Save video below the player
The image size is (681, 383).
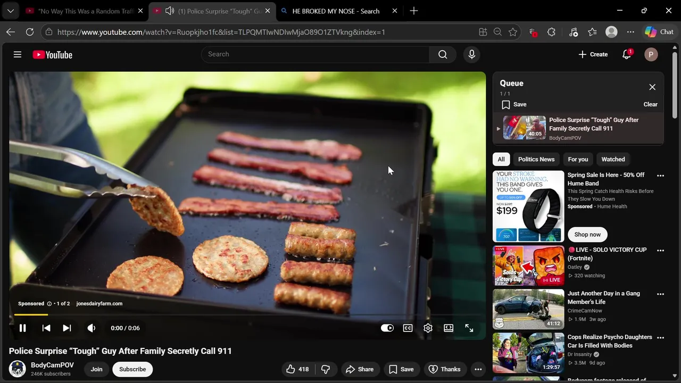[401, 369]
